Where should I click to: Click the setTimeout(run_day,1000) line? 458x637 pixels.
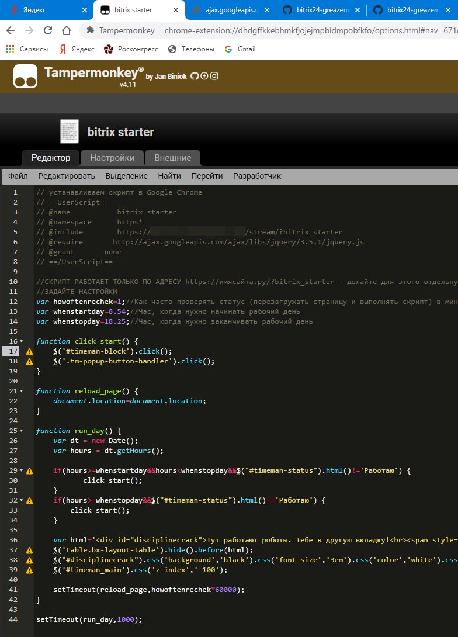(89, 619)
